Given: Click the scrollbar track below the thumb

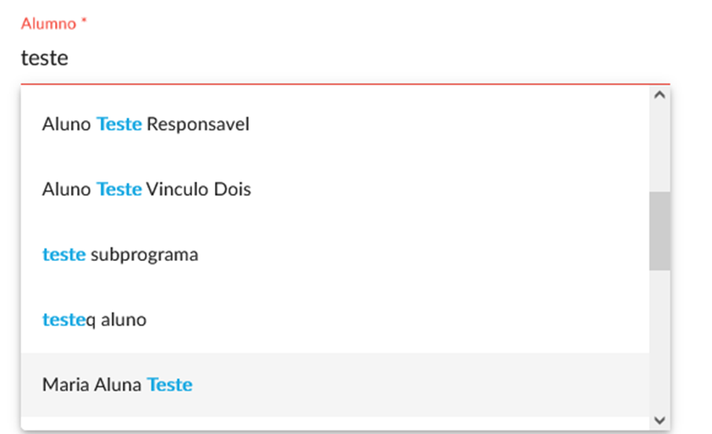Looking at the screenshot, I should tap(659, 338).
